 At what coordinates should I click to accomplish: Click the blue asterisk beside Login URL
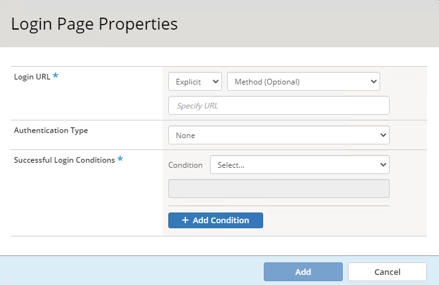56,76
